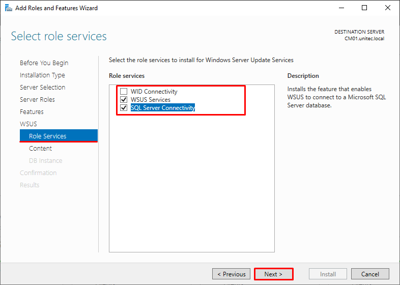The height and width of the screenshot is (285, 400).
Task: Click the Add Roles wizard title icon
Action: (9, 8)
